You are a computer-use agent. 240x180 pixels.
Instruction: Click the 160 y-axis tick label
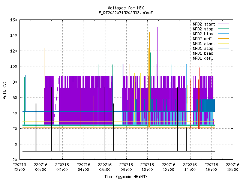coord(13,20)
